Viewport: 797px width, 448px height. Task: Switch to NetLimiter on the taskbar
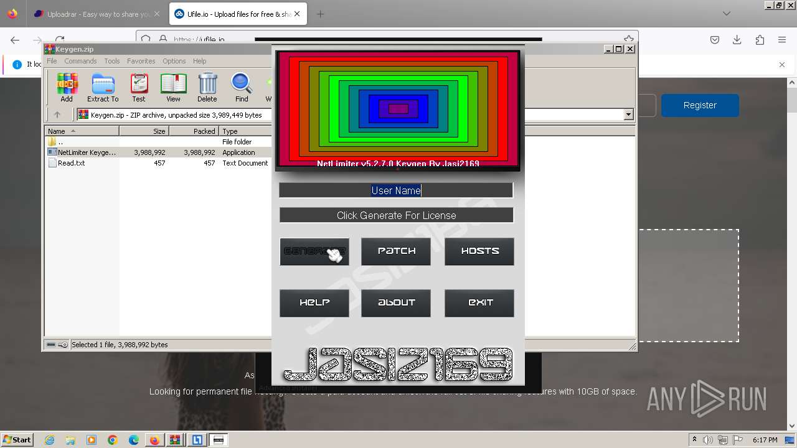click(197, 440)
